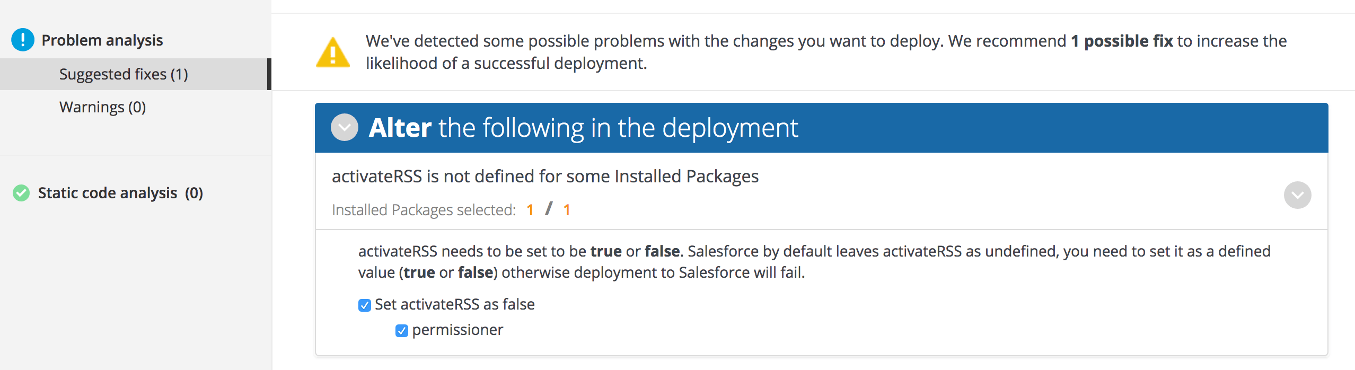The height and width of the screenshot is (370, 1355).
Task: Toggle the Set activateRSS as false option
Action: pos(364,305)
